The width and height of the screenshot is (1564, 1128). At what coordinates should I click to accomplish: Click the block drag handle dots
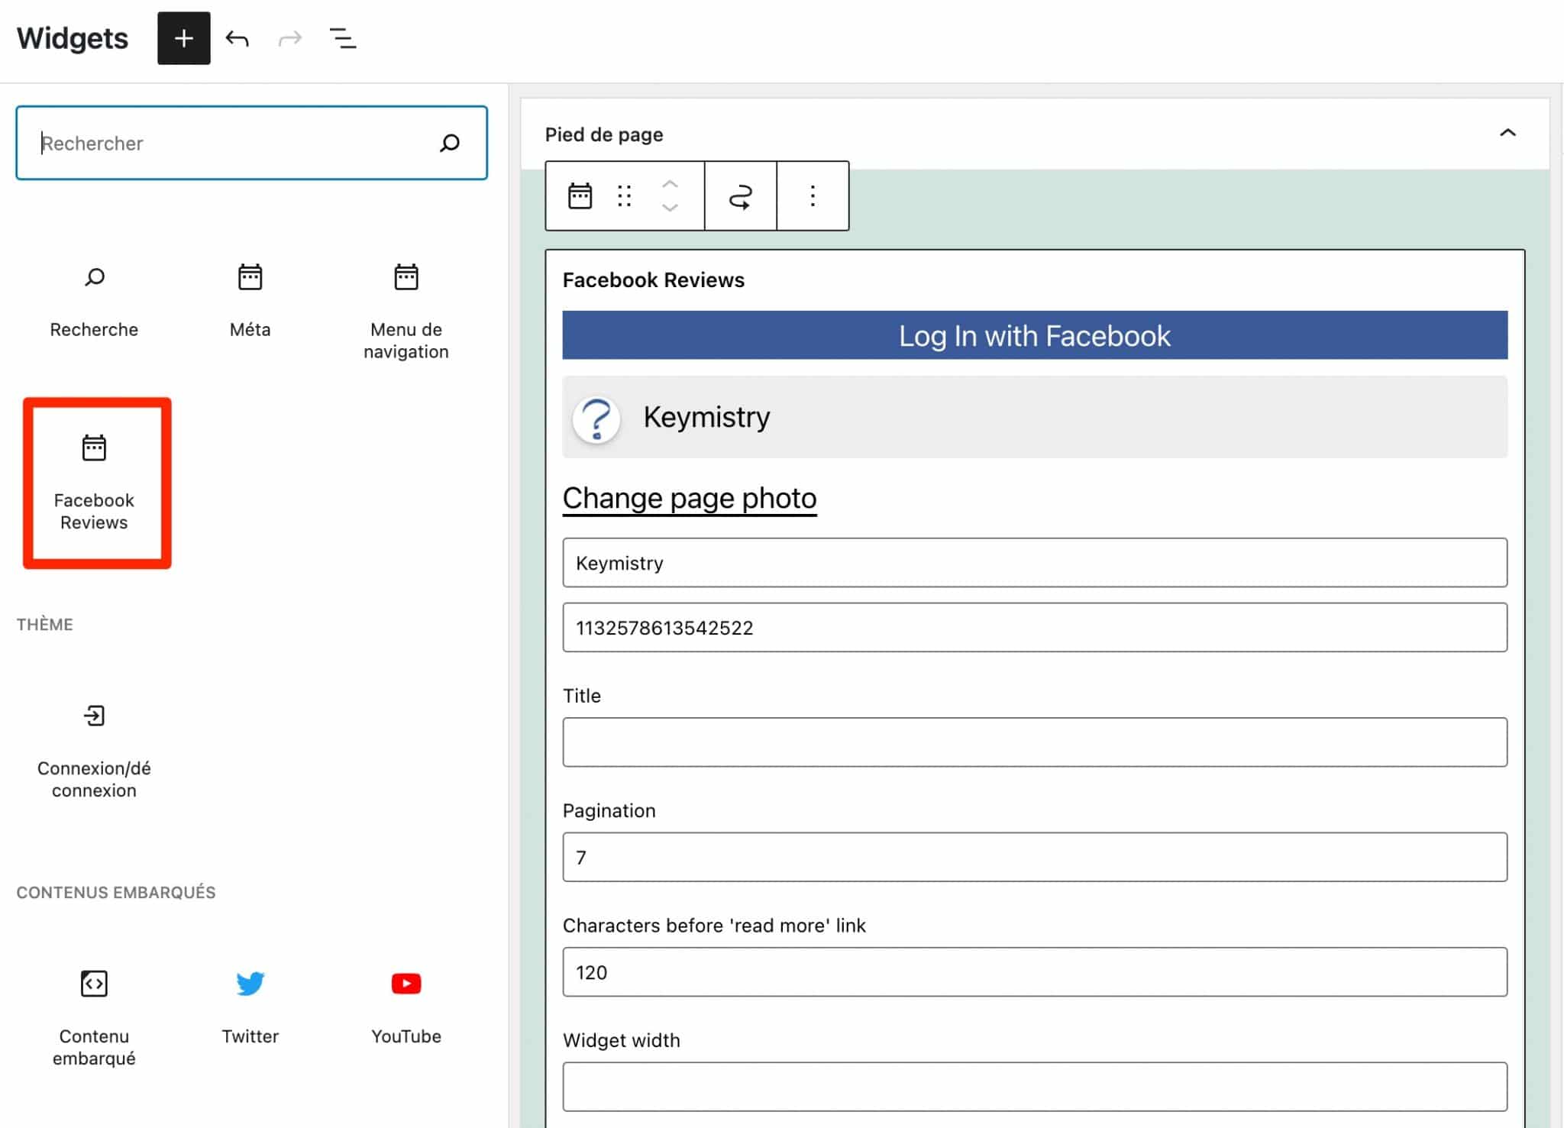(x=625, y=196)
